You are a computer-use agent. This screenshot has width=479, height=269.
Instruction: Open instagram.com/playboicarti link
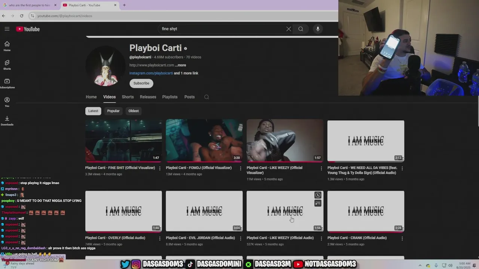(x=151, y=73)
